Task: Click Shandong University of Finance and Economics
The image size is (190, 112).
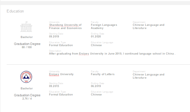Action: coord(65,26)
